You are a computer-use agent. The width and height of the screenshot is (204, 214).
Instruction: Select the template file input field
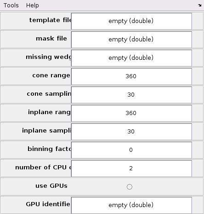pyautogui.click(x=131, y=21)
